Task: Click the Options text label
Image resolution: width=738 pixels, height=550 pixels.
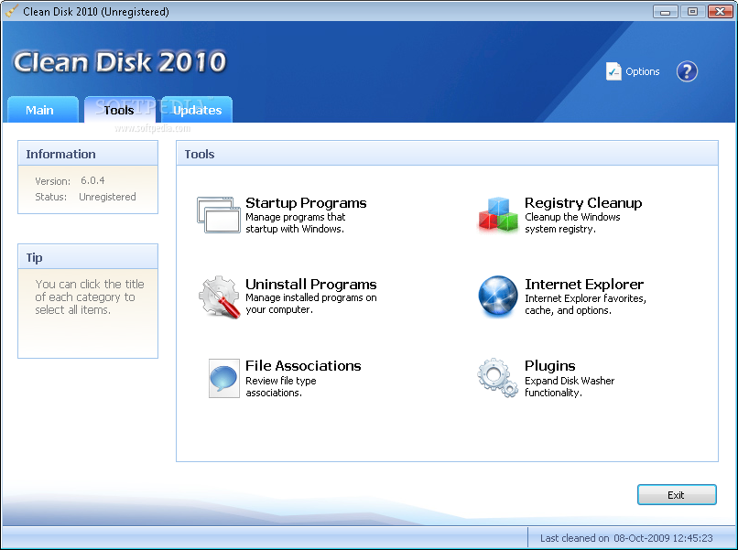Action: tap(643, 71)
